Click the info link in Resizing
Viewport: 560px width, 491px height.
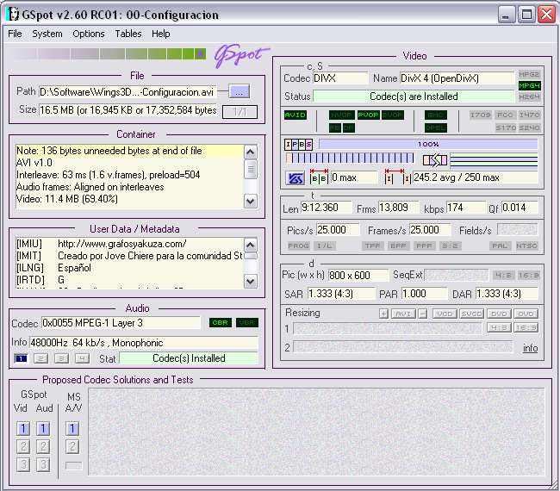pos(531,348)
